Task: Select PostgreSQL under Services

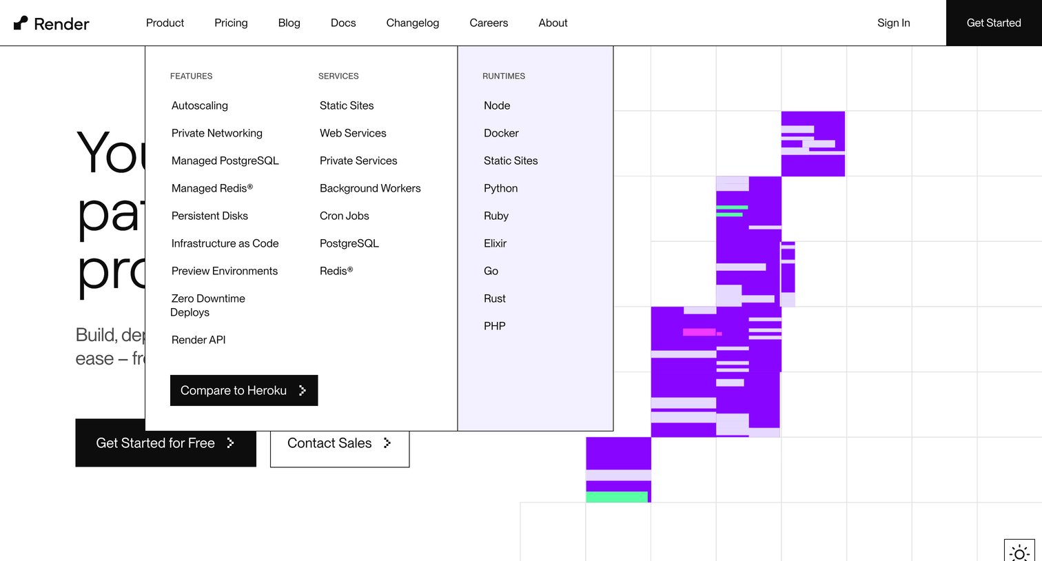Action: (x=349, y=243)
